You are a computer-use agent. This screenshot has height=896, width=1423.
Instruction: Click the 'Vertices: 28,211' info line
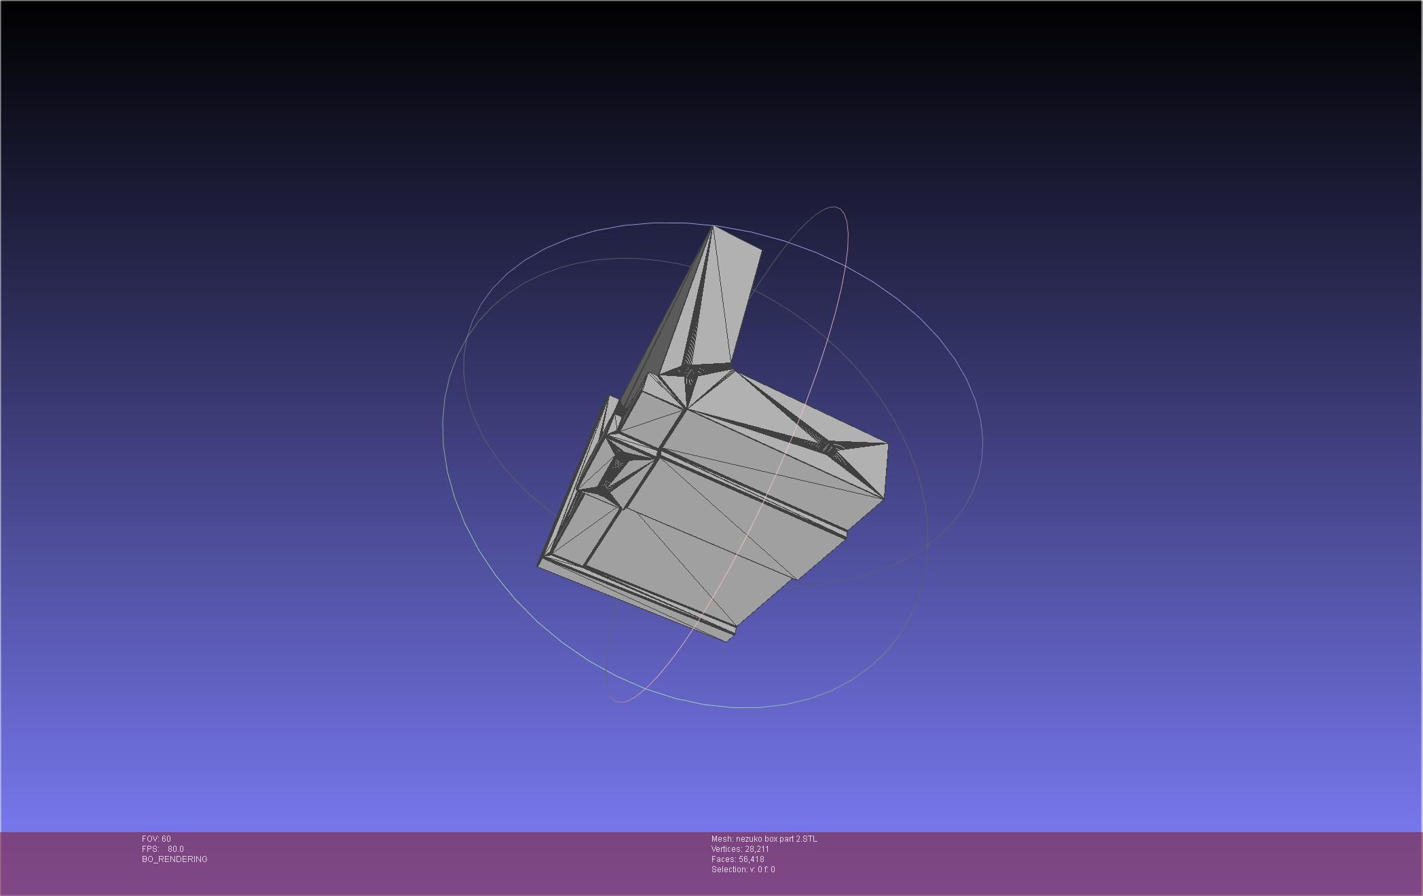tap(740, 849)
